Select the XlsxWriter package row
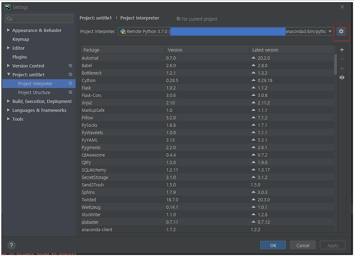Screen dimensions: 354x256 [x=207, y=215]
